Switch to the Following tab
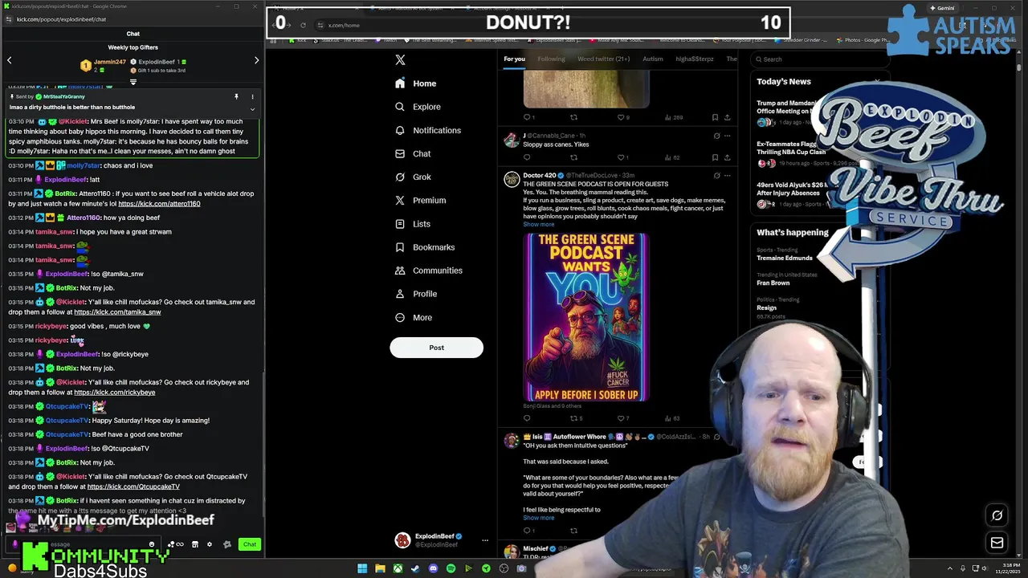 551,59
